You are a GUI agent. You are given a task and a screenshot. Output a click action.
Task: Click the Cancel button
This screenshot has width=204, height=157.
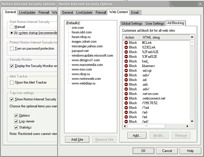tap(167, 151)
